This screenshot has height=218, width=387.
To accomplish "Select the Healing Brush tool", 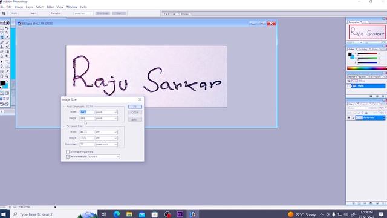I will click(2, 42).
